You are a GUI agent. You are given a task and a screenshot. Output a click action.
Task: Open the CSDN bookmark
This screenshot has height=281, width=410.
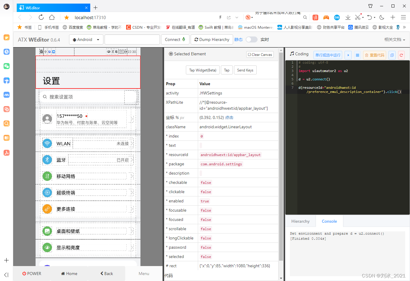click(143, 27)
